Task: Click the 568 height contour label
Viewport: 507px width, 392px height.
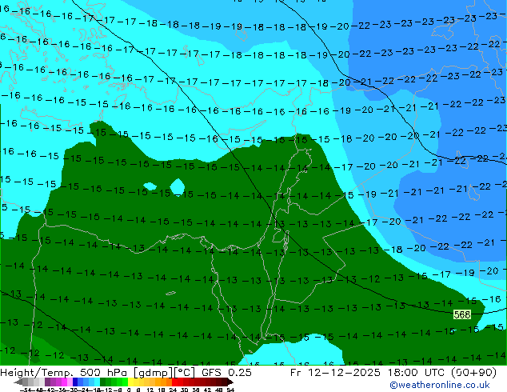Action: tap(461, 314)
